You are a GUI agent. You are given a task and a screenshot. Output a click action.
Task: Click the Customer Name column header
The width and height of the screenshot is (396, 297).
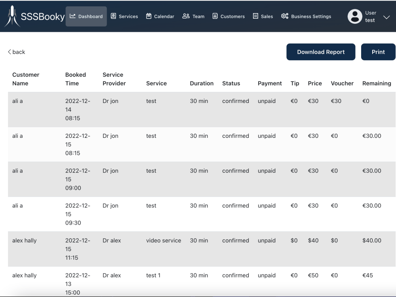[x=26, y=79]
